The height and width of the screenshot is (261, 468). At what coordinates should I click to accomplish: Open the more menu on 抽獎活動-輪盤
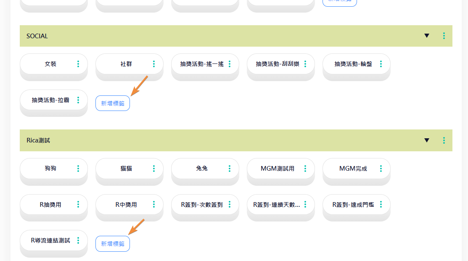[381, 64]
